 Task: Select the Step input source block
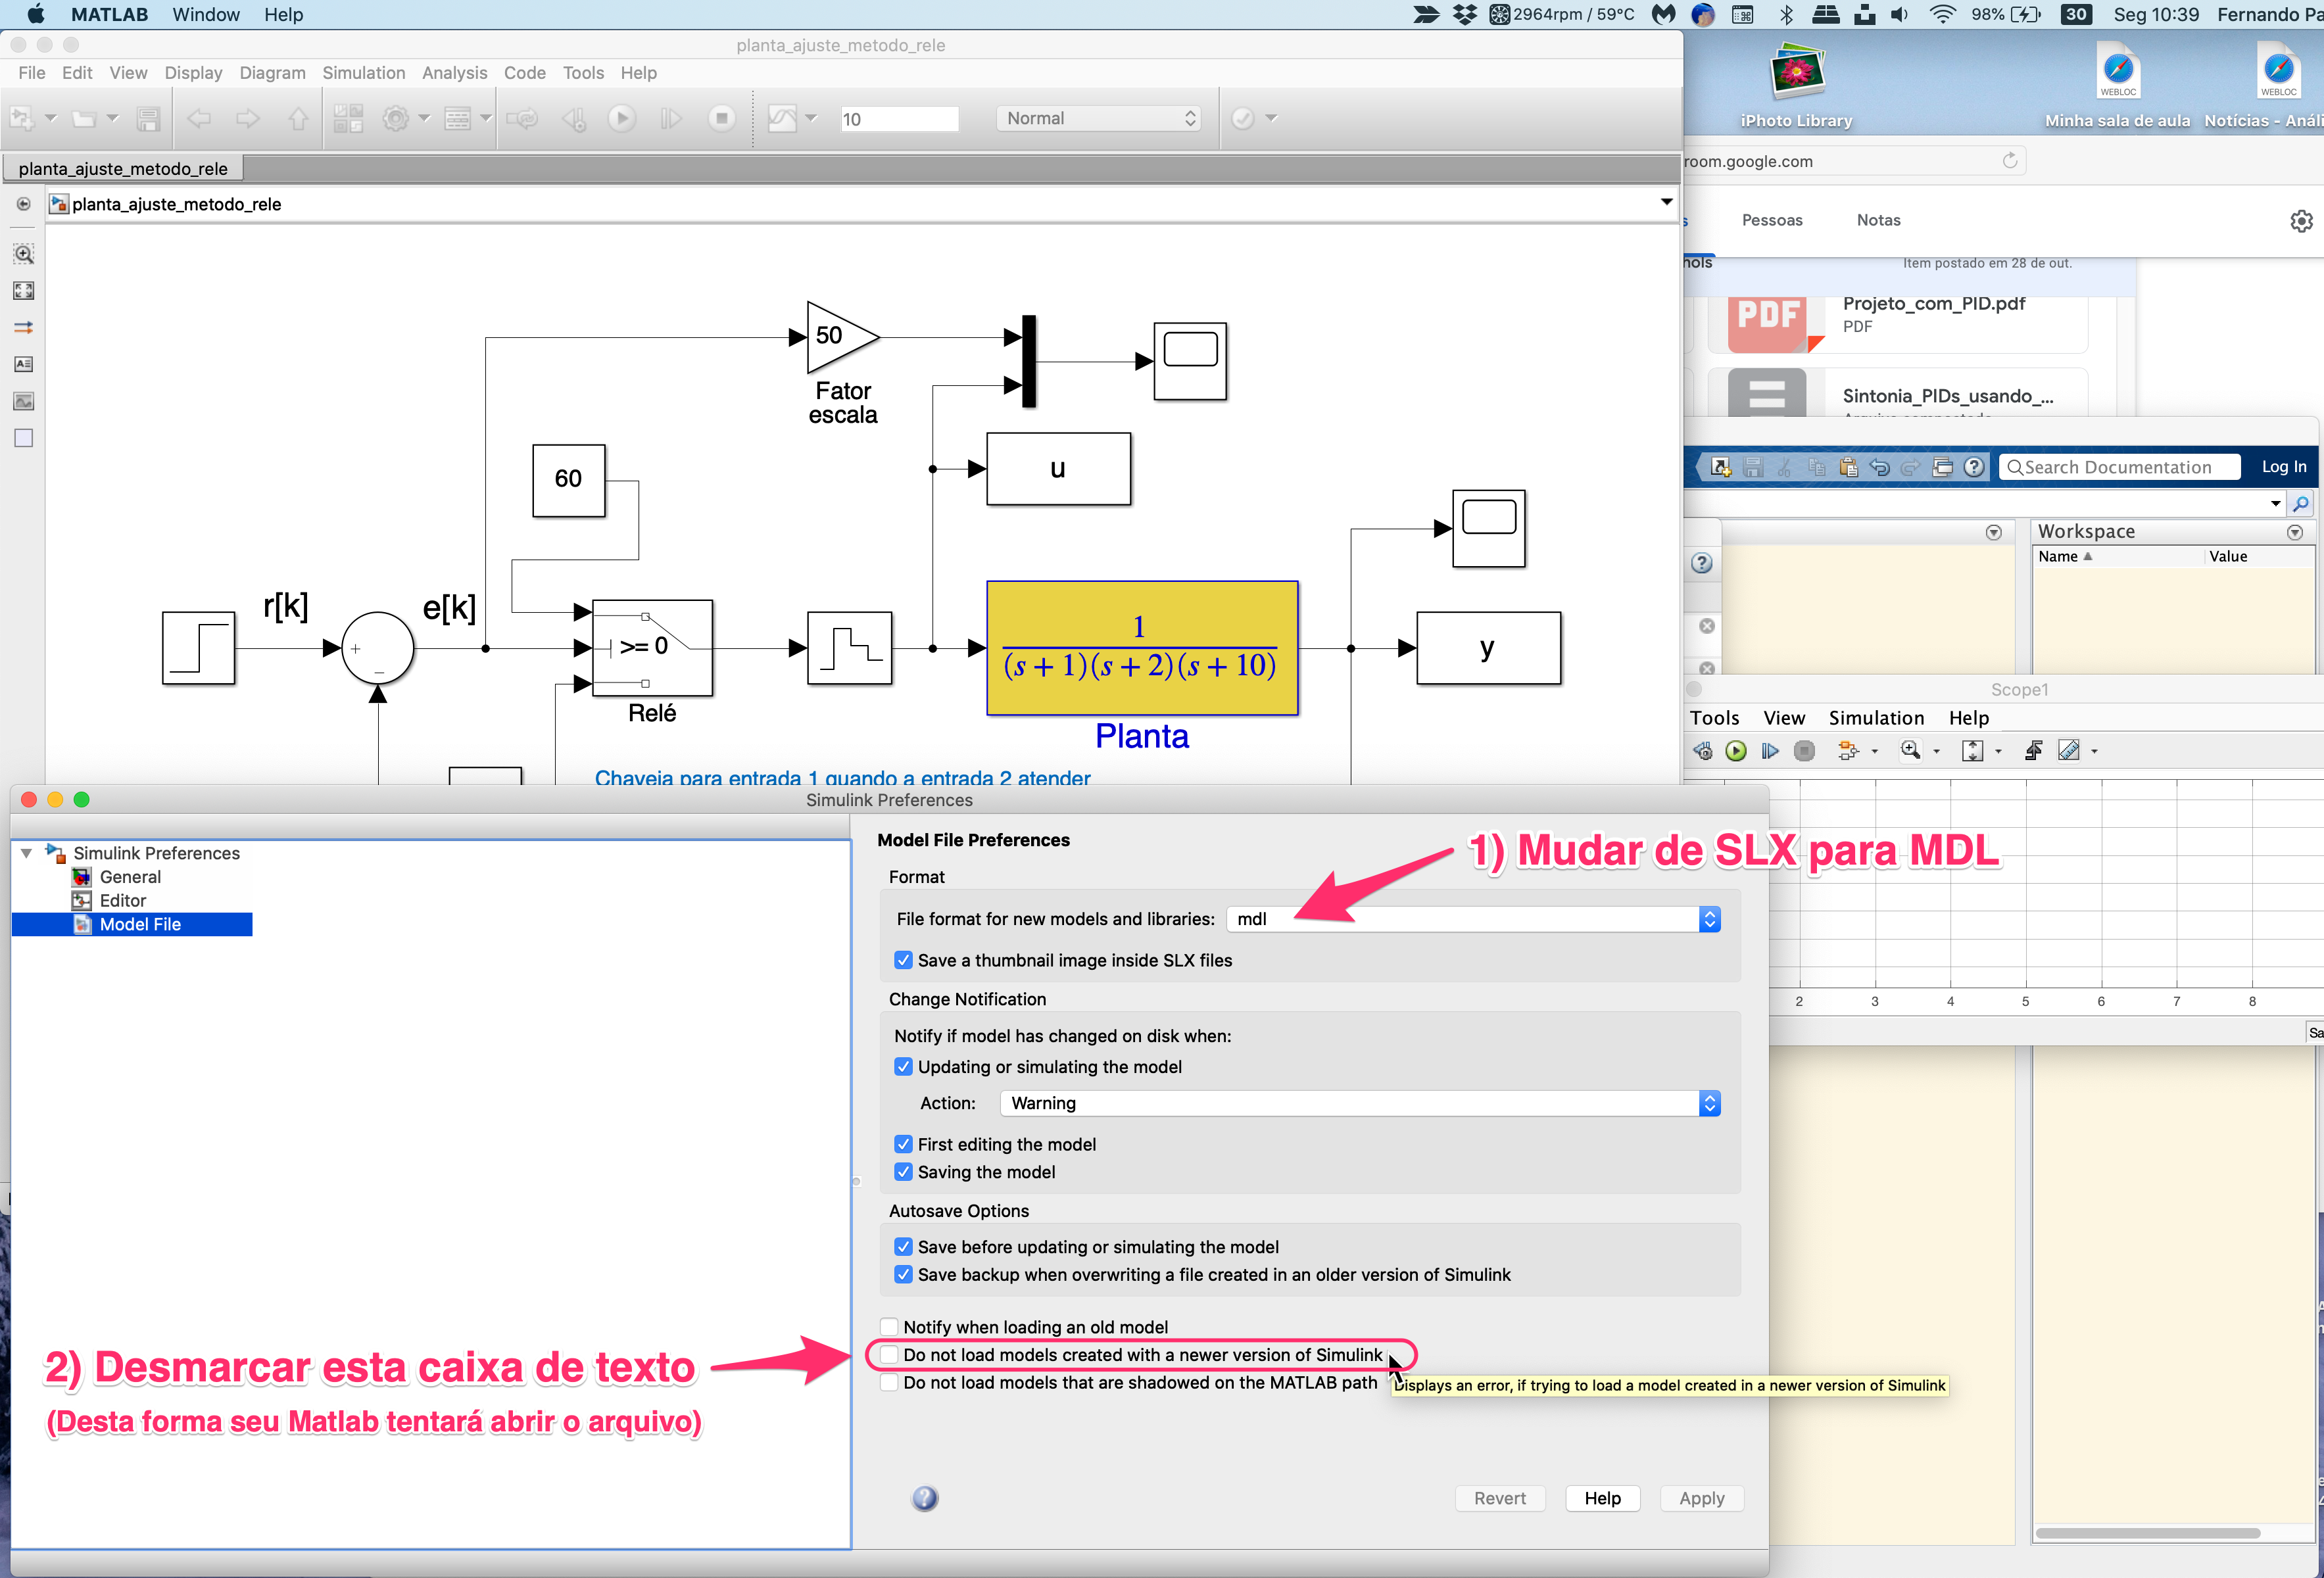pos(198,648)
